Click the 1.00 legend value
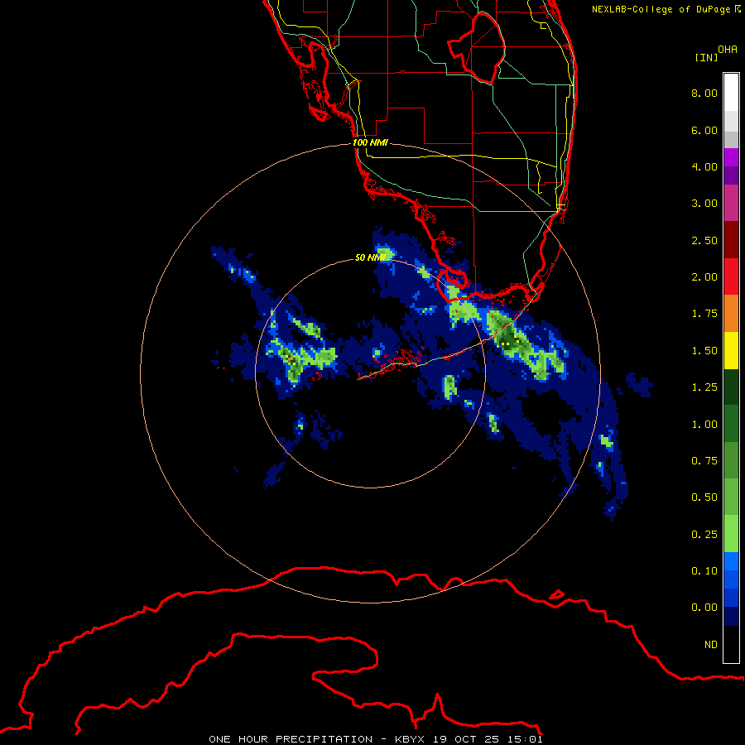Image resolution: width=745 pixels, height=745 pixels. pyautogui.click(x=704, y=425)
